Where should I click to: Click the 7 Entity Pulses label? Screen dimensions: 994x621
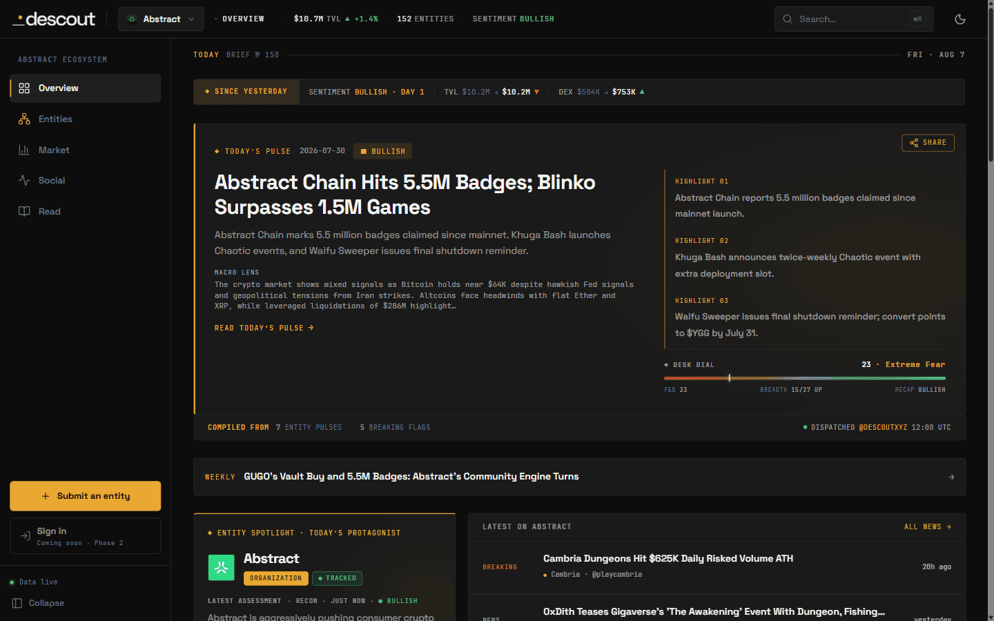click(309, 428)
